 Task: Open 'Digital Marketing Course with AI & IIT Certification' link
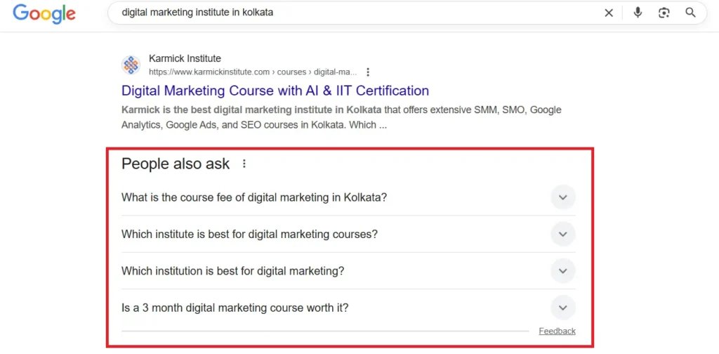(x=275, y=91)
